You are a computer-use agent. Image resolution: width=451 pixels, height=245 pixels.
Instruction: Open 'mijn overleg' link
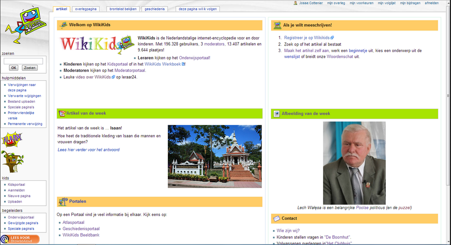coord(336,3)
